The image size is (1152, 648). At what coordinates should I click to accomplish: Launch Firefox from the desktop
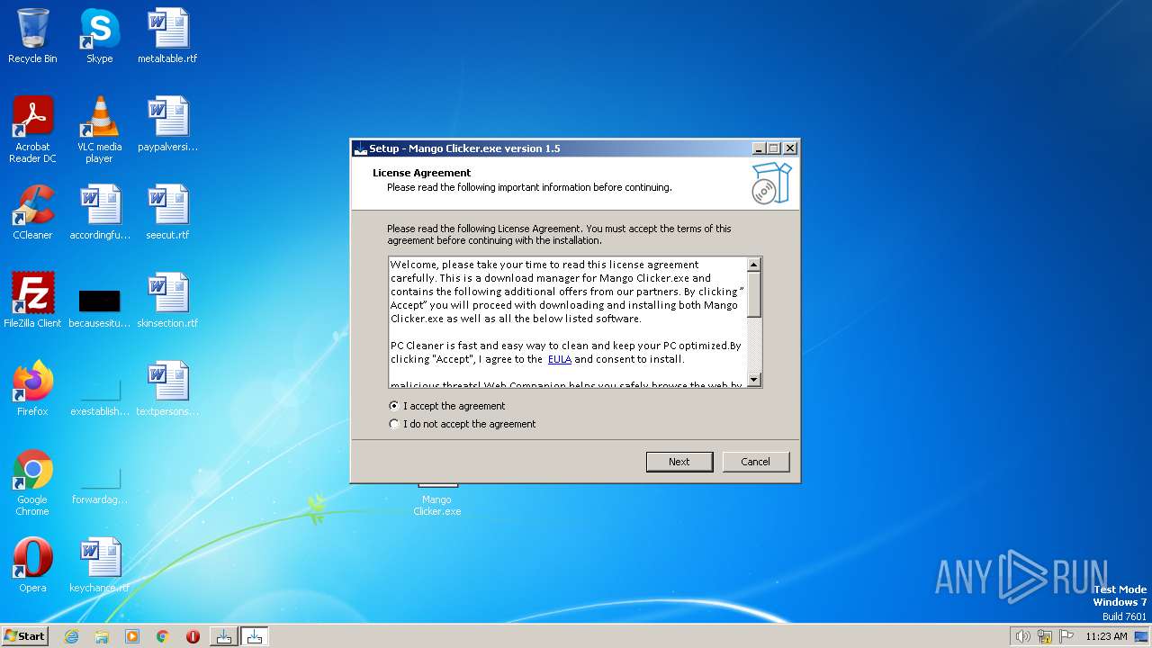tap(32, 388)
